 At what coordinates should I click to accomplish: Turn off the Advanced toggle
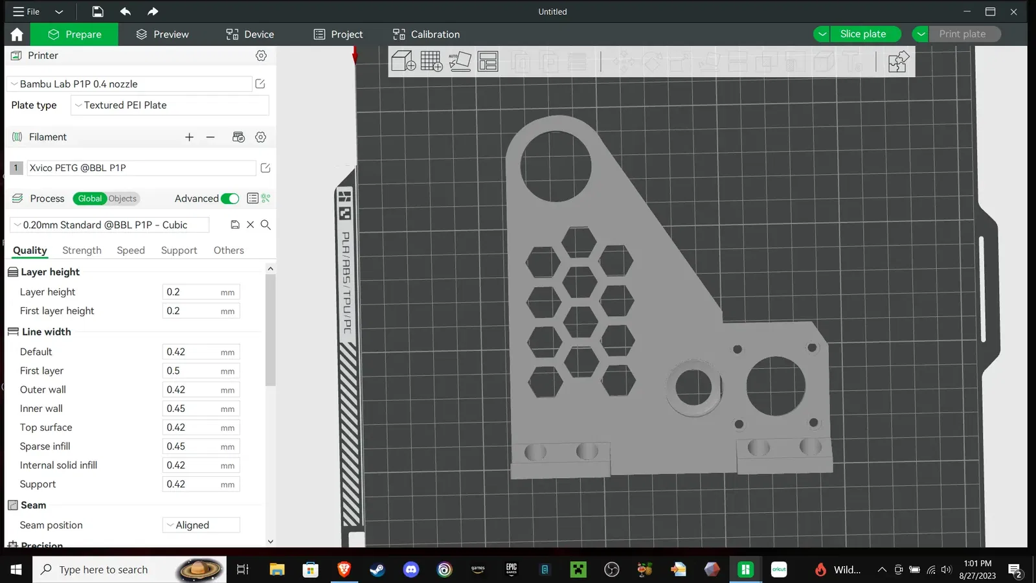pyautogui.click(x=230, y=199)
